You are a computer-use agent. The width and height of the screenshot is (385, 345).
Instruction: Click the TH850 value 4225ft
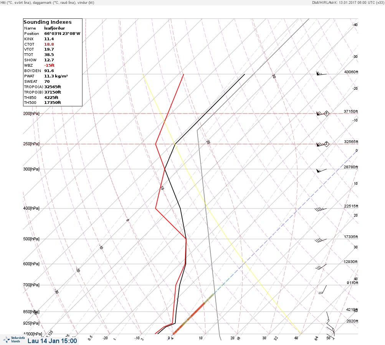click(51, 98)
